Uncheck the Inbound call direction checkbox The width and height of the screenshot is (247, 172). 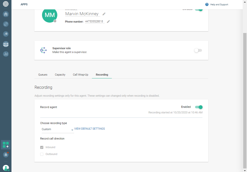42,147
